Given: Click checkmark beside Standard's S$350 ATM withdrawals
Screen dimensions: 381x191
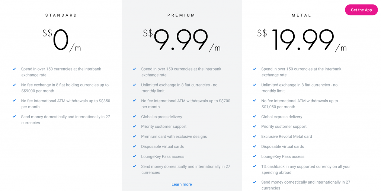Looking at the screenshot, I should 15,100.
